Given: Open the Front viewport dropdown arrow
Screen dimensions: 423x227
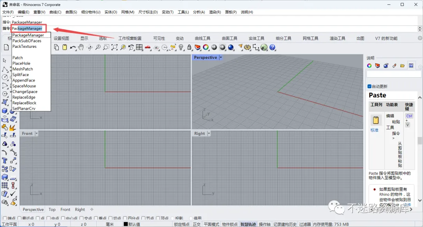Looking at the screenshot, I should pyautogui.click(x=36, y=134).
